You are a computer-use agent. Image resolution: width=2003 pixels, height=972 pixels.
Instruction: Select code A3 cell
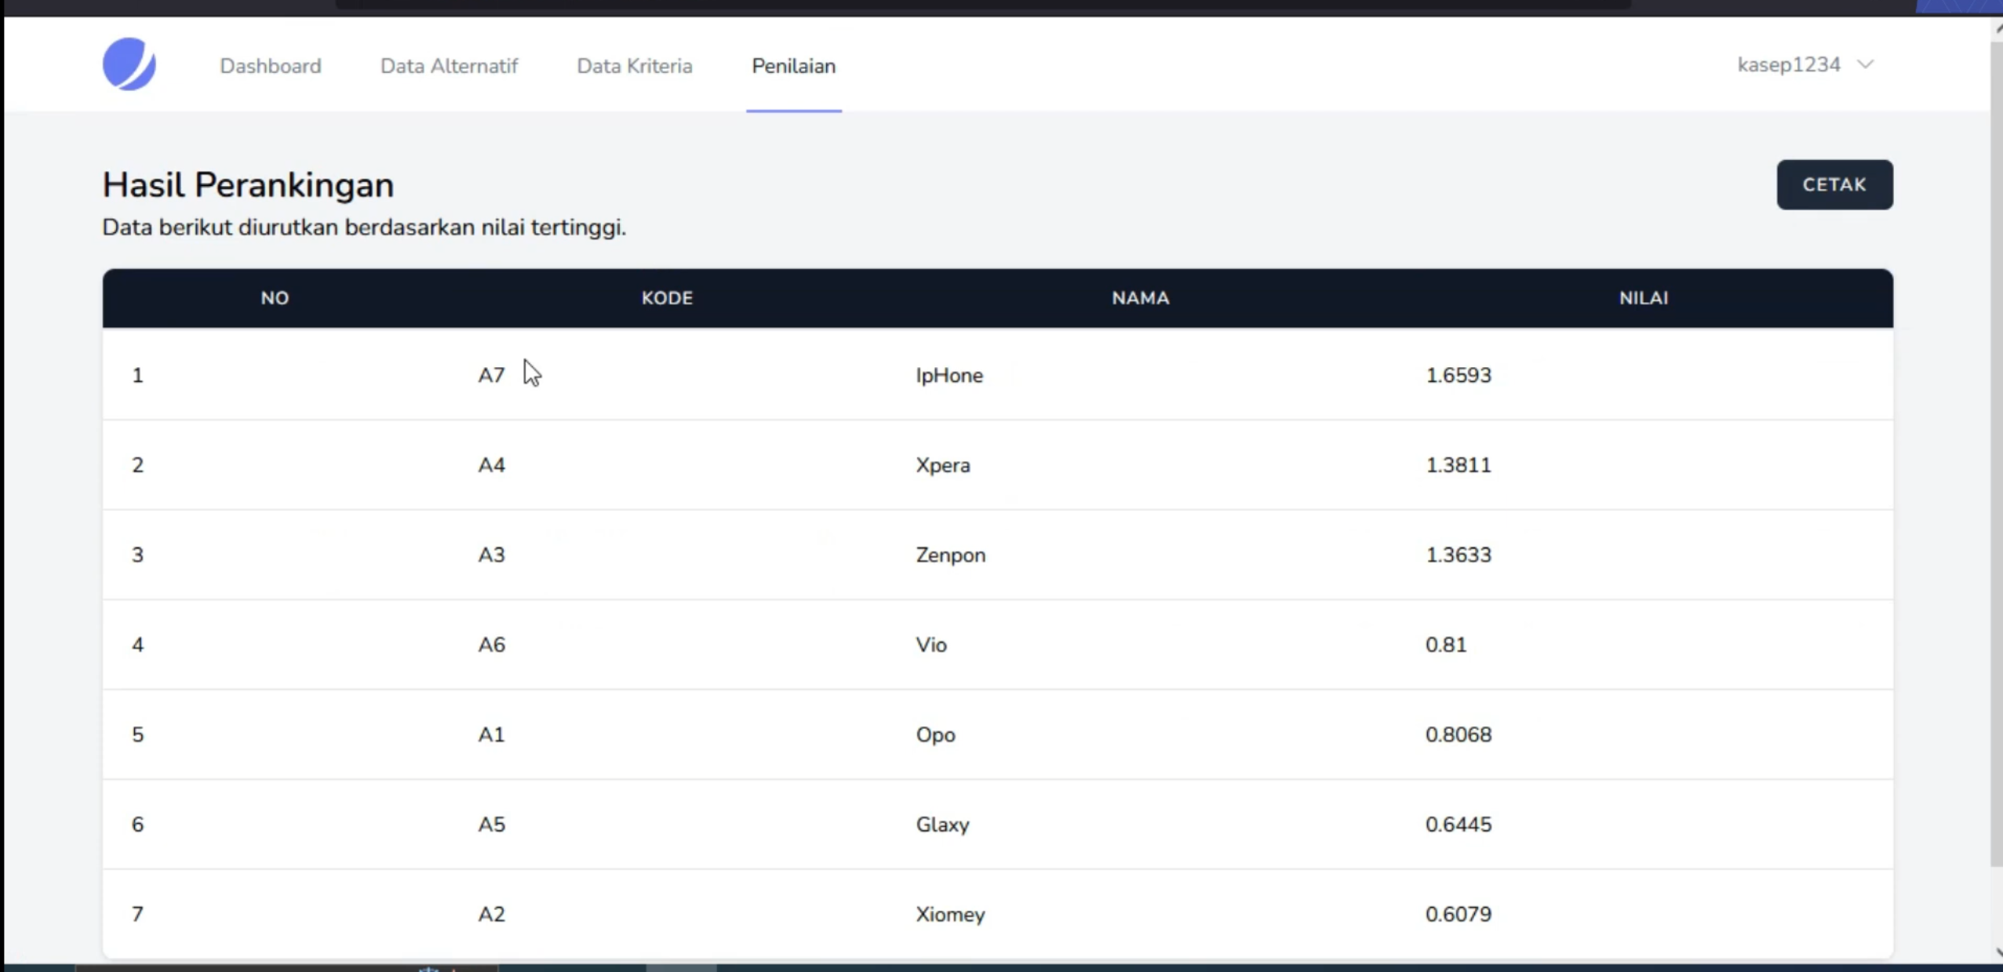492,555
